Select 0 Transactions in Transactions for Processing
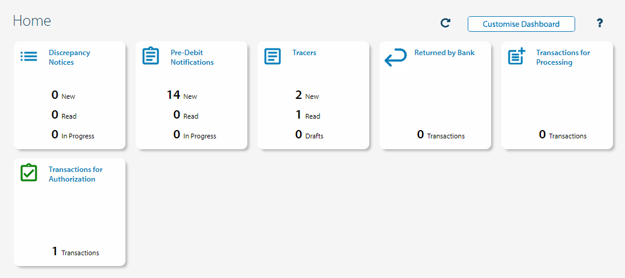The image size is (625, 278). pos(563,135)
